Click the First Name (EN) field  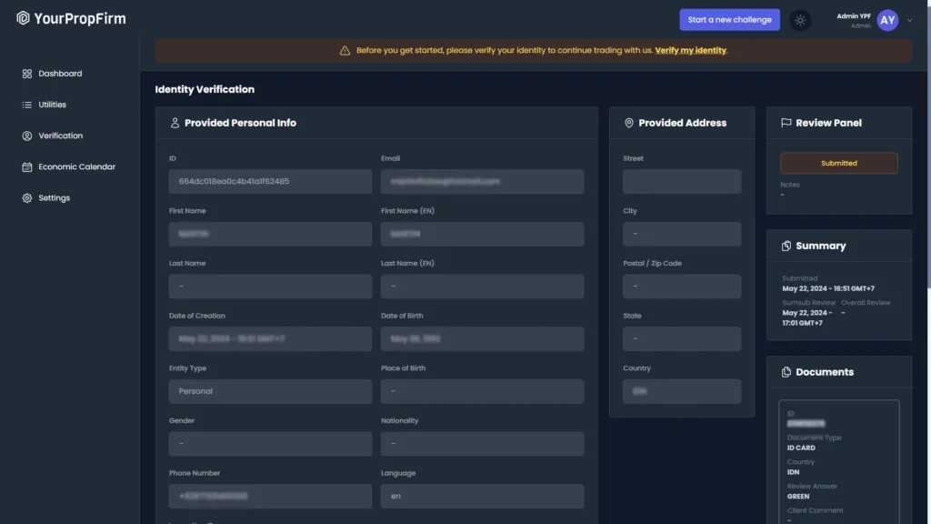pyautogui.click(x=482, y=234)
